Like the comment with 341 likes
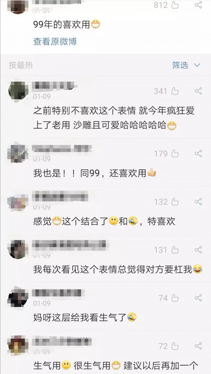211x374 pixels. 175,91
